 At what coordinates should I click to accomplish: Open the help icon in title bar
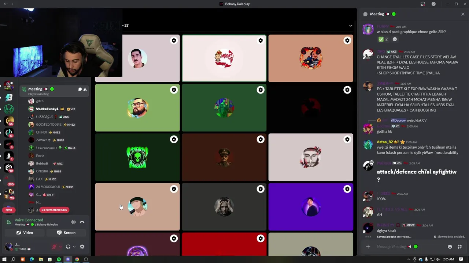click(x=434, y=4)
